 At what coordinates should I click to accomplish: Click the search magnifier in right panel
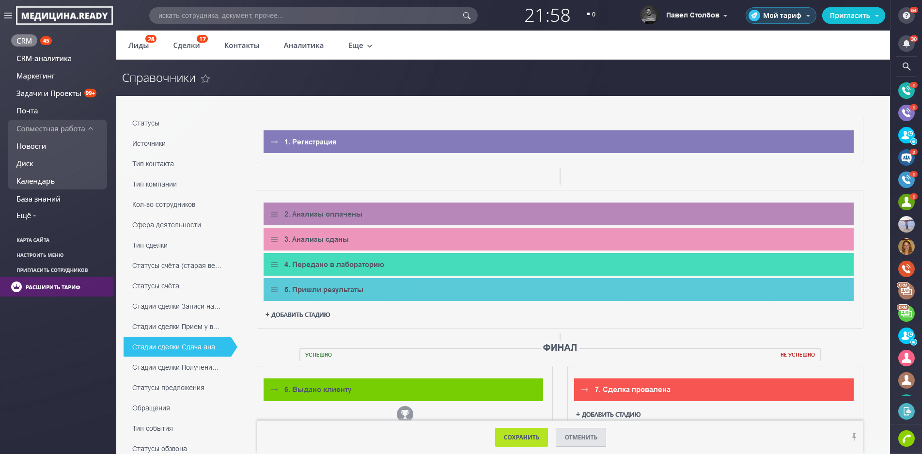906,66
